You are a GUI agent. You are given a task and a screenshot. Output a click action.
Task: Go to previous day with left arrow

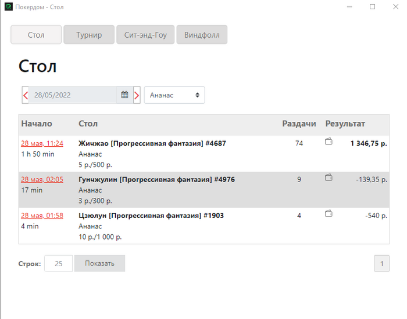click(26, 95)
